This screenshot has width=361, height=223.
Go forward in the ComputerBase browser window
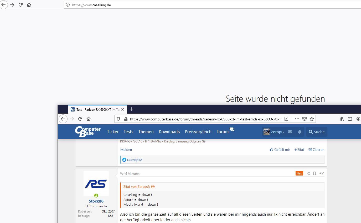[72, 119]
